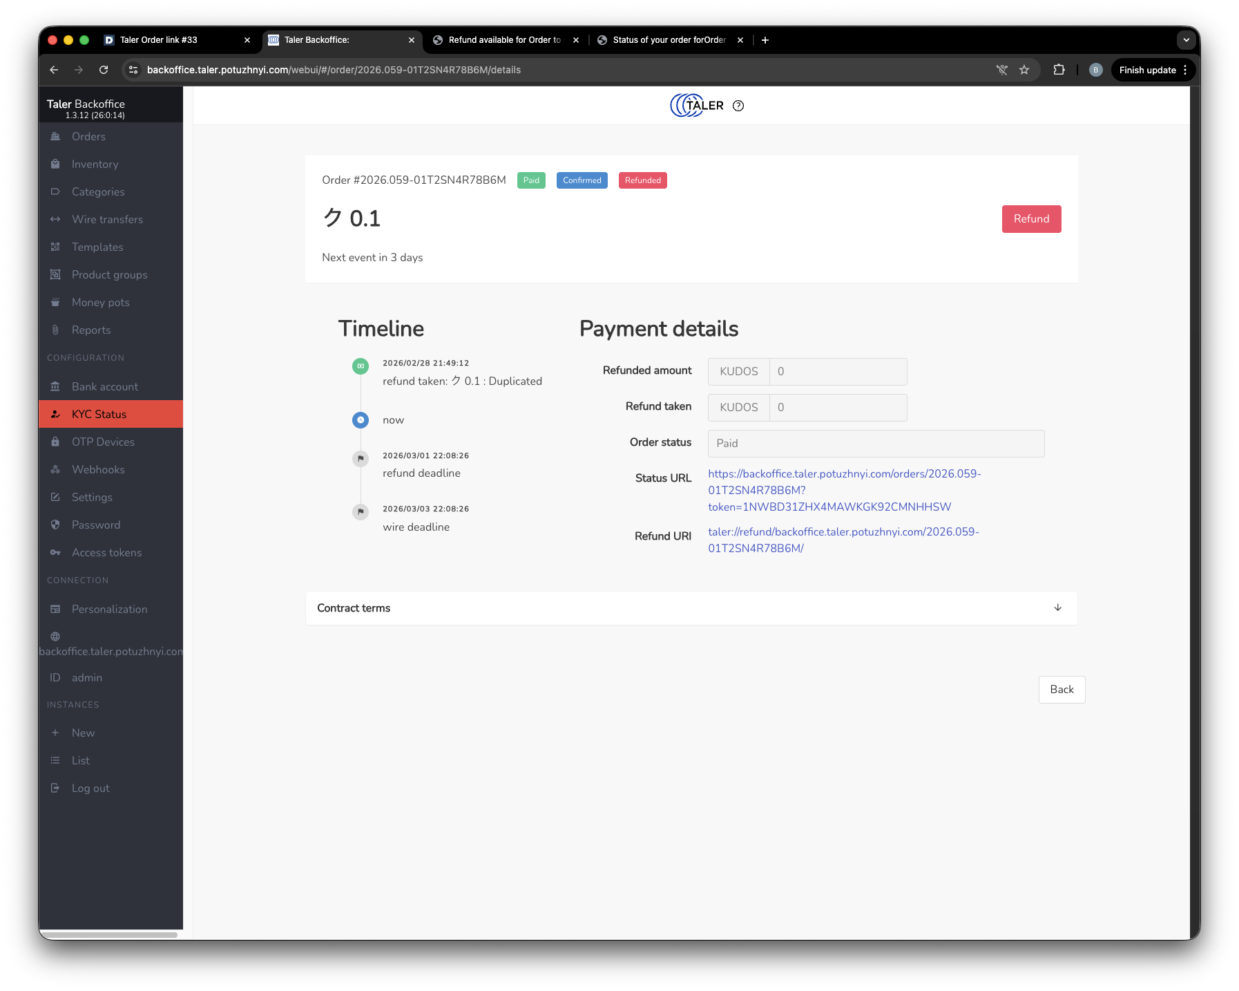Click the Webhooks icon in sidebar
This screenshot has width=1239, height=991.
pyautogui.click(x=55, y=470)
